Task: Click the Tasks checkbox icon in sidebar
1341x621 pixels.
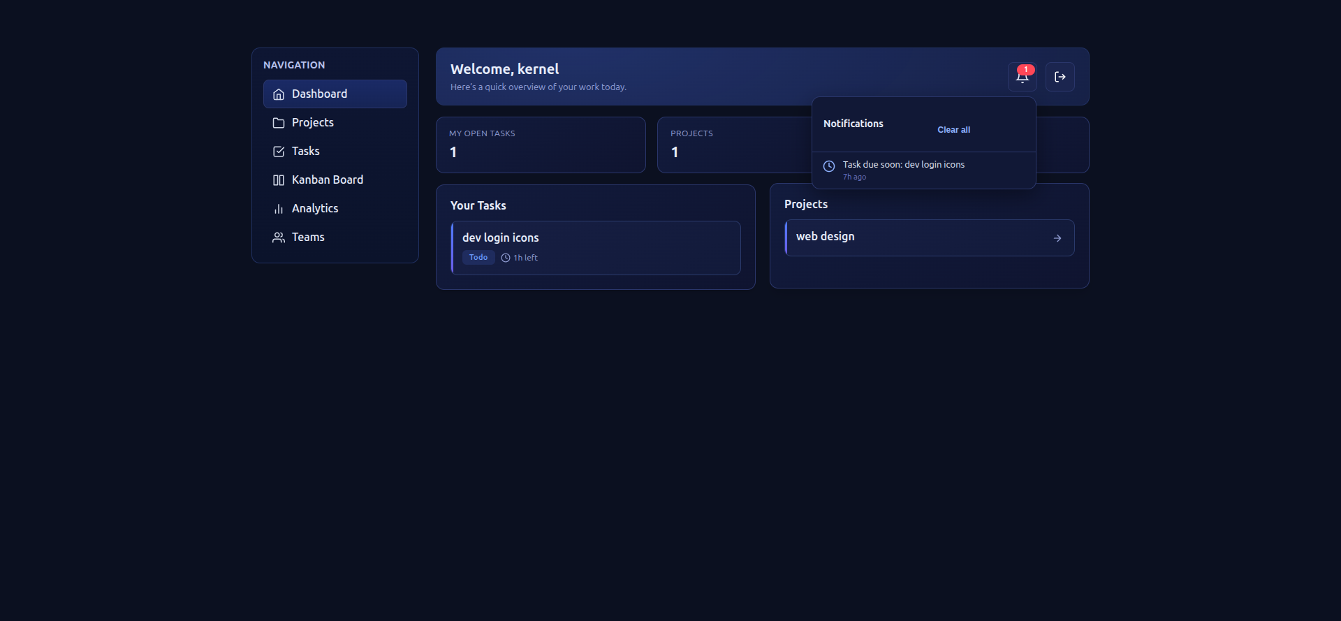Action: (x=279, y=152)
